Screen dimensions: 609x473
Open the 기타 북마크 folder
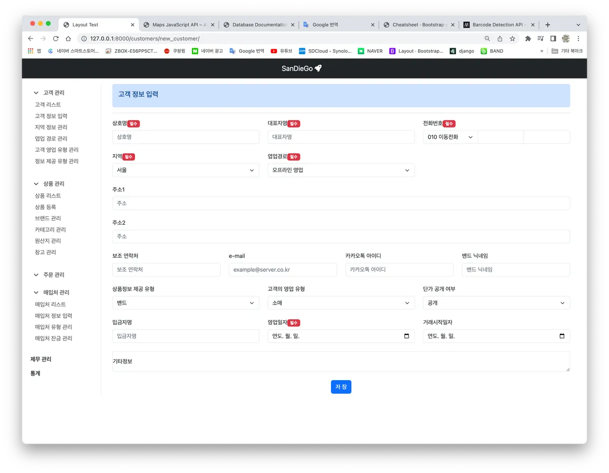567,51
